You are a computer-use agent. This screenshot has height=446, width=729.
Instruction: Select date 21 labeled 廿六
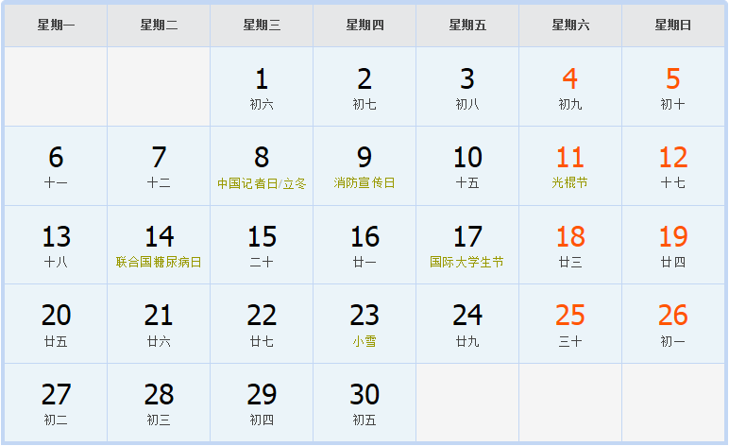(x=159, y=324)
